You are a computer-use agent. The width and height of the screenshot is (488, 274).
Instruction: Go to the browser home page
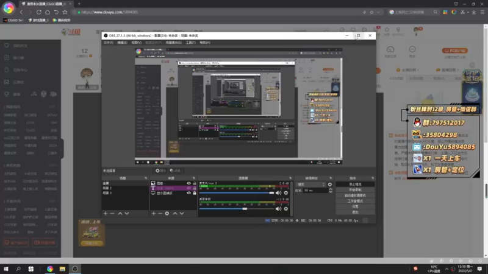point(48,12)
